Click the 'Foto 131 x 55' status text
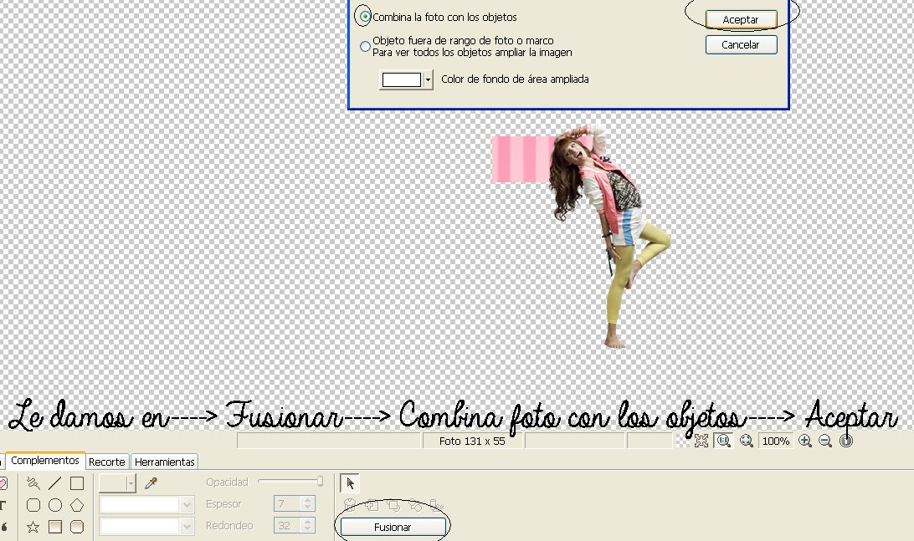The image size is (914, 541). click(472, 441)
